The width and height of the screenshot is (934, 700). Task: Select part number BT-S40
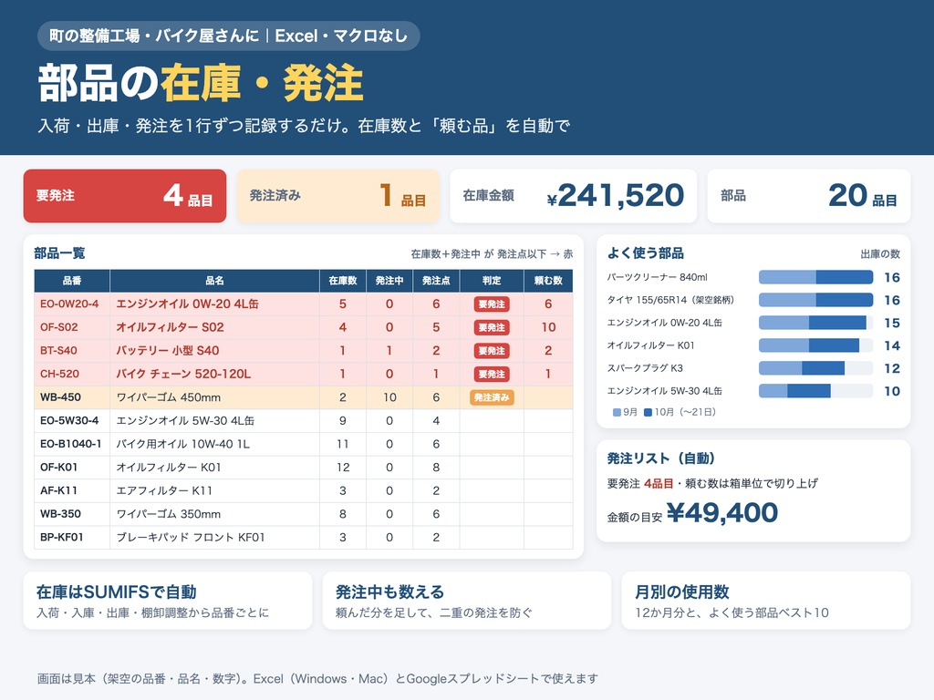(58, 350)
